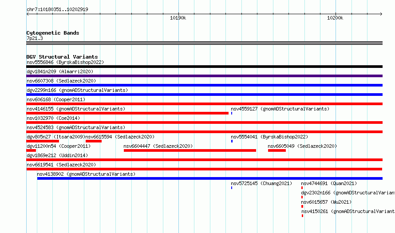Click the nsv6615594 (Sedlazeck2020) label
The image size is (395, 233).
[x=120, y=137]
